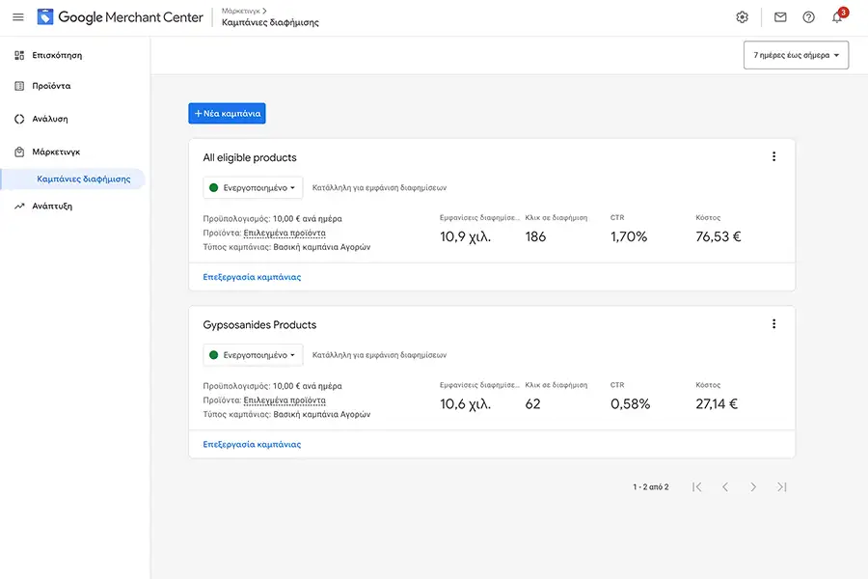Select Ανάλυση in the sidebar
This screenshot has width=868, height=579.
(50, 119)
